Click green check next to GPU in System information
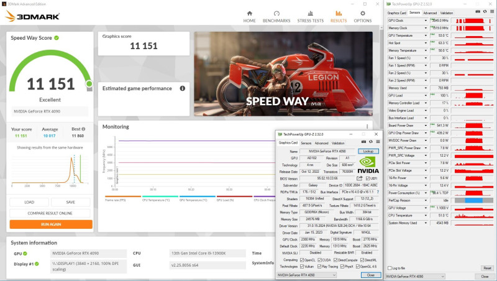Screen dimensions: 497x281 25,254
